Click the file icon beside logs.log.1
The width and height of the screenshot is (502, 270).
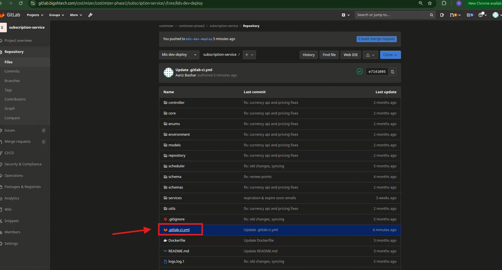tap(165, 261)
